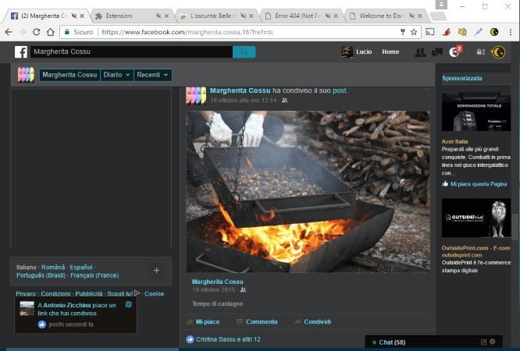Viewport: 520px width, 351px height.
Task: Expand the Recenti dropdown
Action: [x=152, y=75]
